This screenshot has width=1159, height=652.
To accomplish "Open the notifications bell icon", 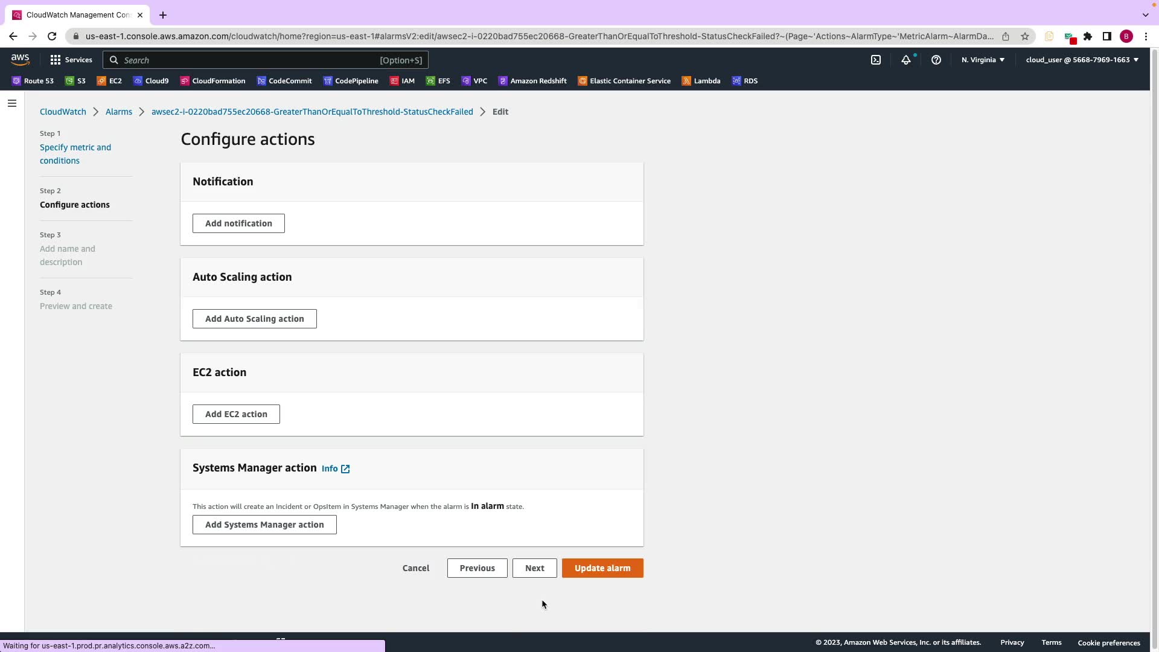I will click(905, 60).
